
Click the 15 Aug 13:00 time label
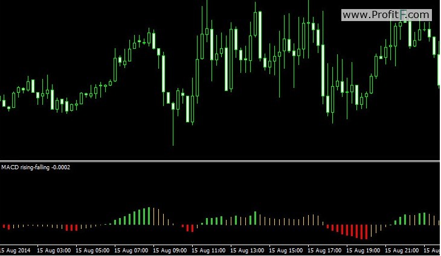click(x=247, y=250)
